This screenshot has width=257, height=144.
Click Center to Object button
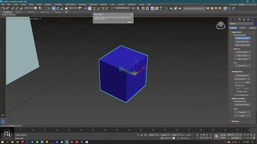pos(243,52)
